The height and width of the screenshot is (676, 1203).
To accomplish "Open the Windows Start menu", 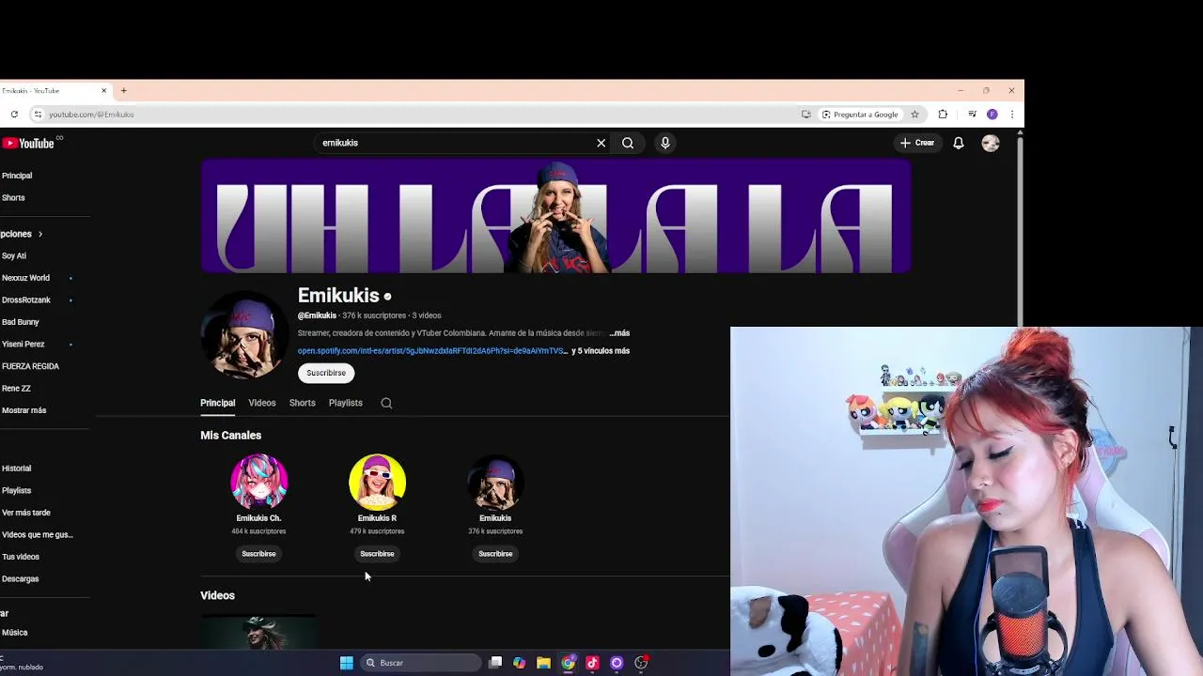I will point(347,663).
